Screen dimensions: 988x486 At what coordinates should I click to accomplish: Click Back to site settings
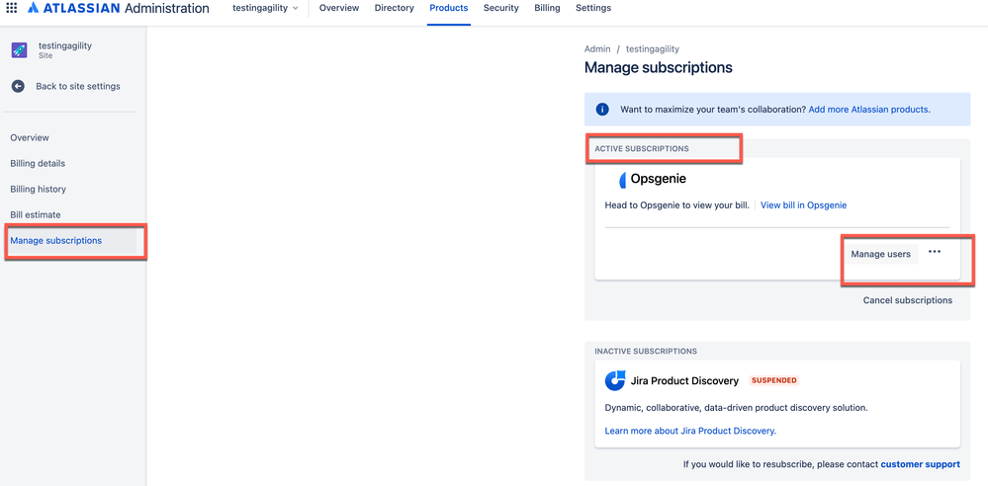click(78, 86)
